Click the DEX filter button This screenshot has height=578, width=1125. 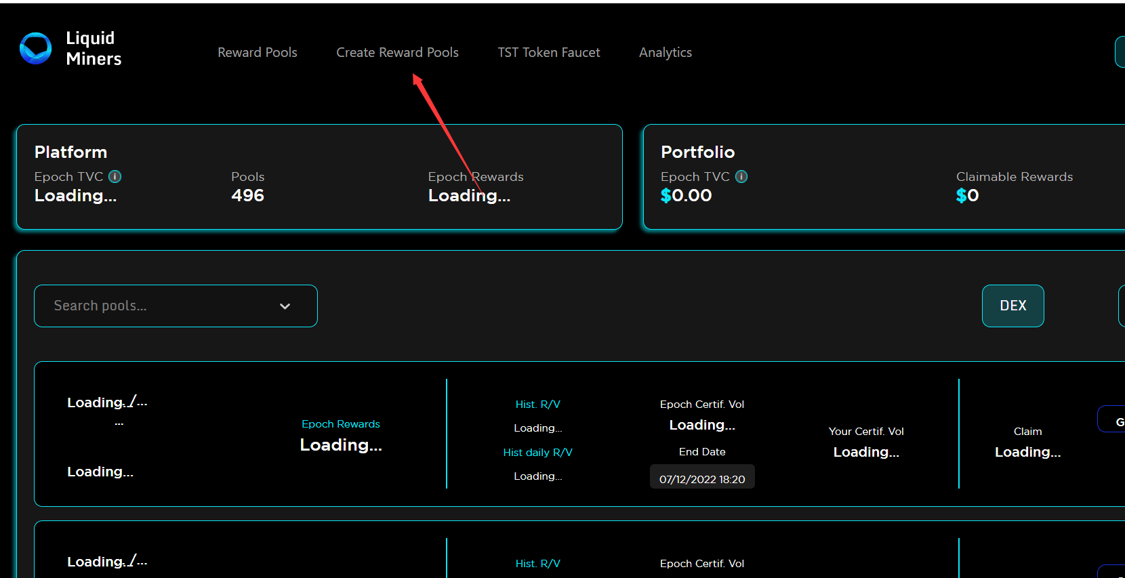[x=1013, y=306]
